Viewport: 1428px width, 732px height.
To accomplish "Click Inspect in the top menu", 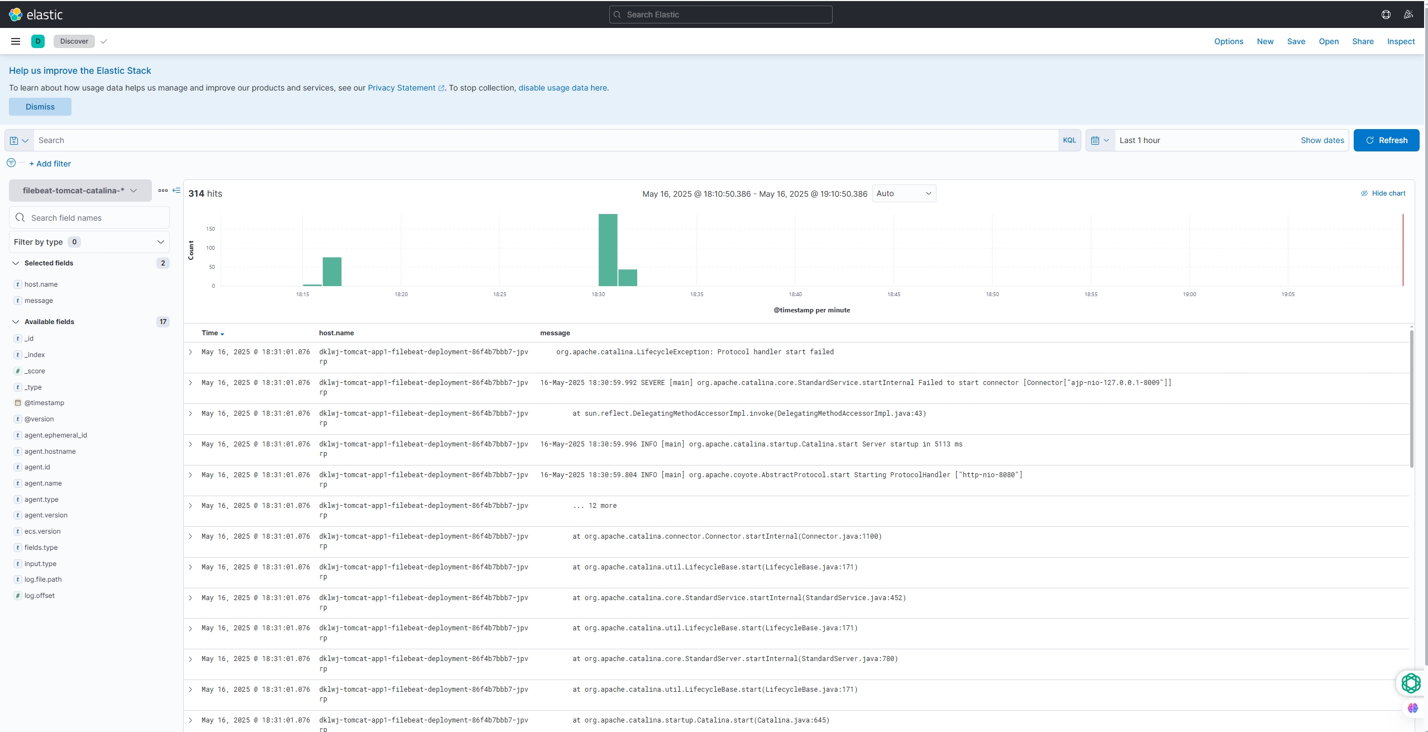I will point(1401,41).
